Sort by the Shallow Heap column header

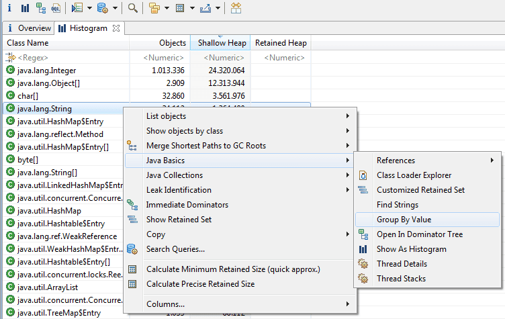(x=221, y=43)
